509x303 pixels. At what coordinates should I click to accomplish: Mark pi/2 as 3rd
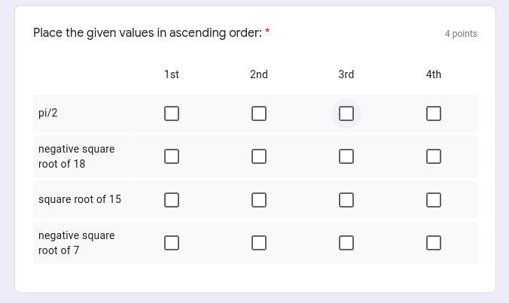pyautogui.click(x=346, y=114)
